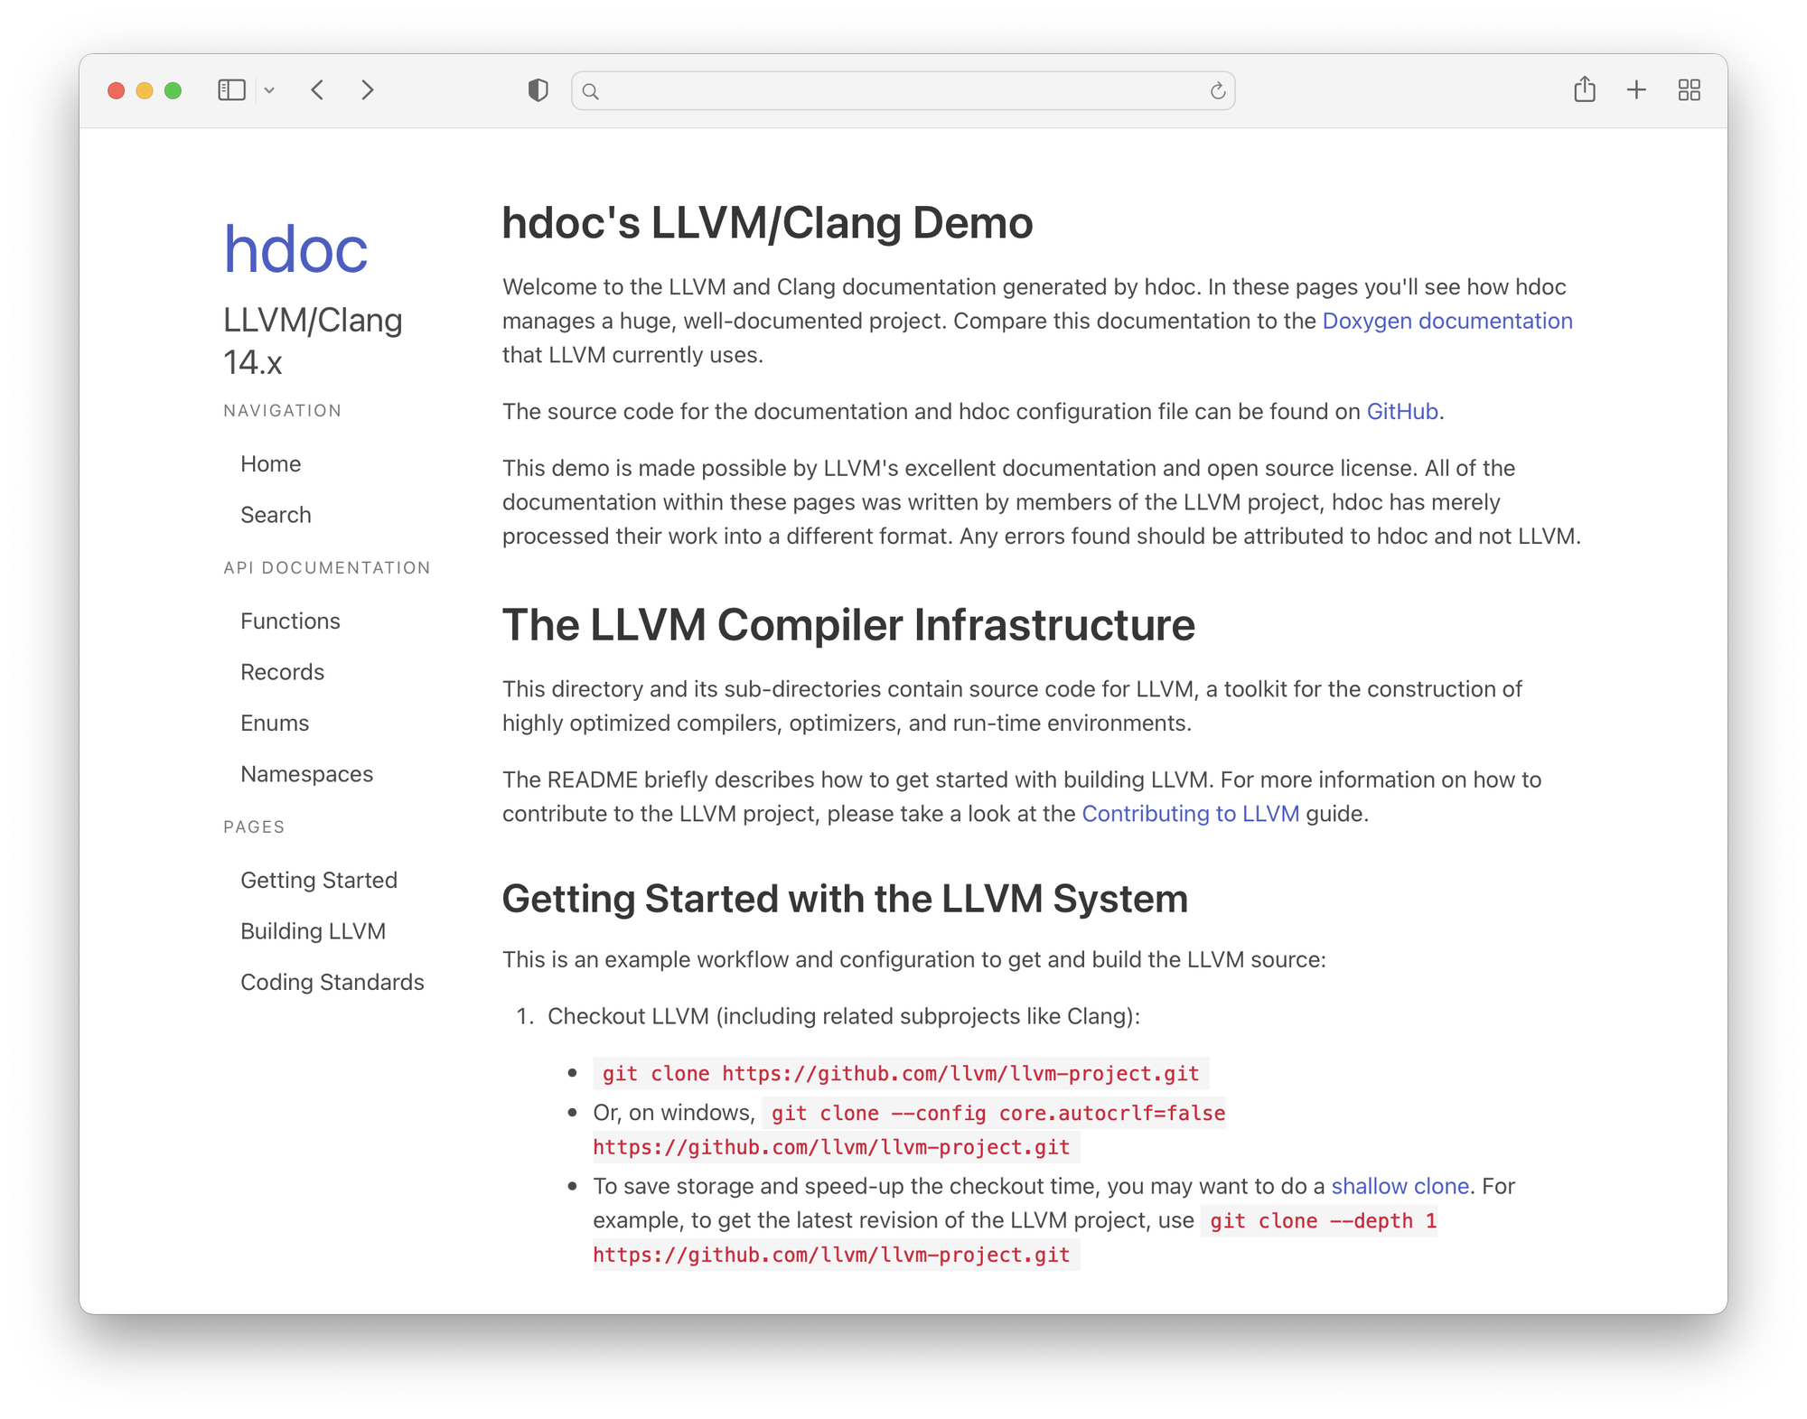This screenshot has height=1419, width=1807.
Task: Show the tab overview grid icon
Action: pos(1690,90)
